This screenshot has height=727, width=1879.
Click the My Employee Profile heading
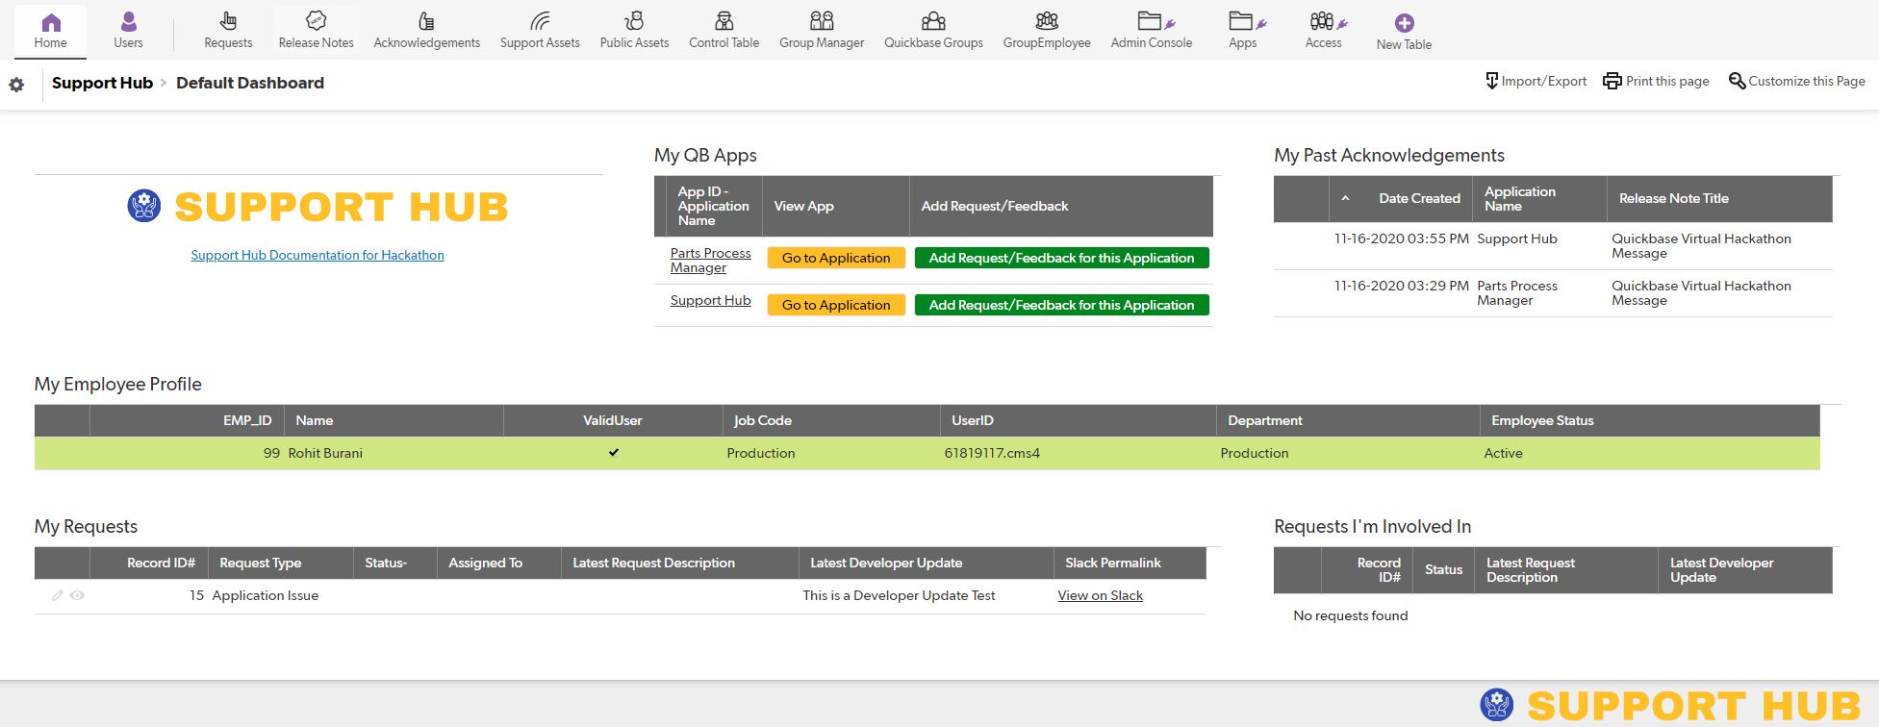point(118,384)
